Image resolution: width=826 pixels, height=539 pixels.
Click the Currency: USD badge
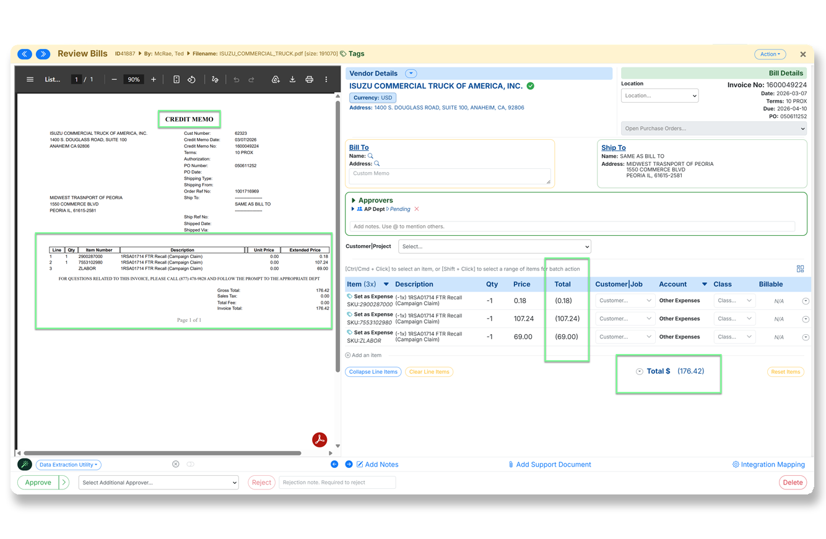click(x=373, y=98)
